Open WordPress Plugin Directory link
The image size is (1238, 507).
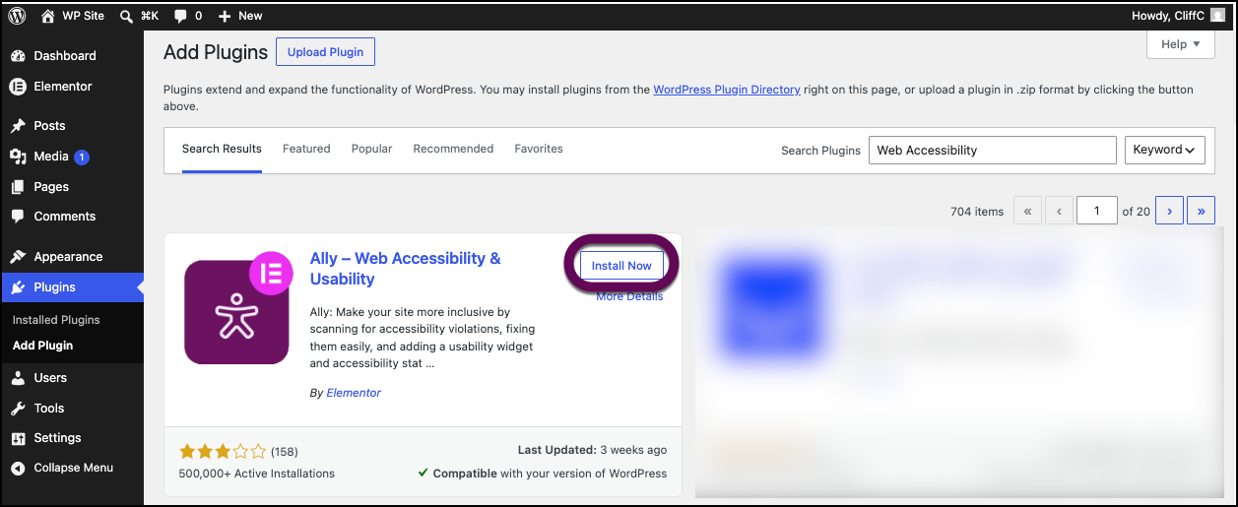coord(727,90)
